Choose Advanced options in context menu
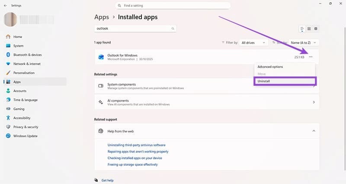The width and height of the screenshot is (346, 184). [270, 67]
